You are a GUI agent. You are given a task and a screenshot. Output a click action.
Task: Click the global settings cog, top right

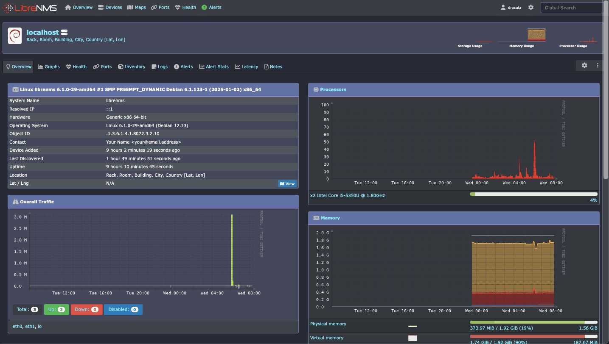pos(531,7)
